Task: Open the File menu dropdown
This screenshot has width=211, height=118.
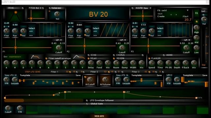Action: tap(185, 16)
